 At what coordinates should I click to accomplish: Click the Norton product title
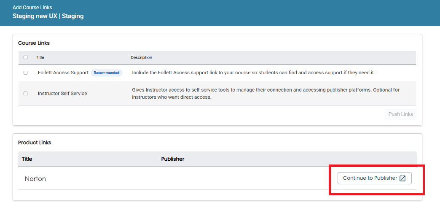[x=35, y=178]
